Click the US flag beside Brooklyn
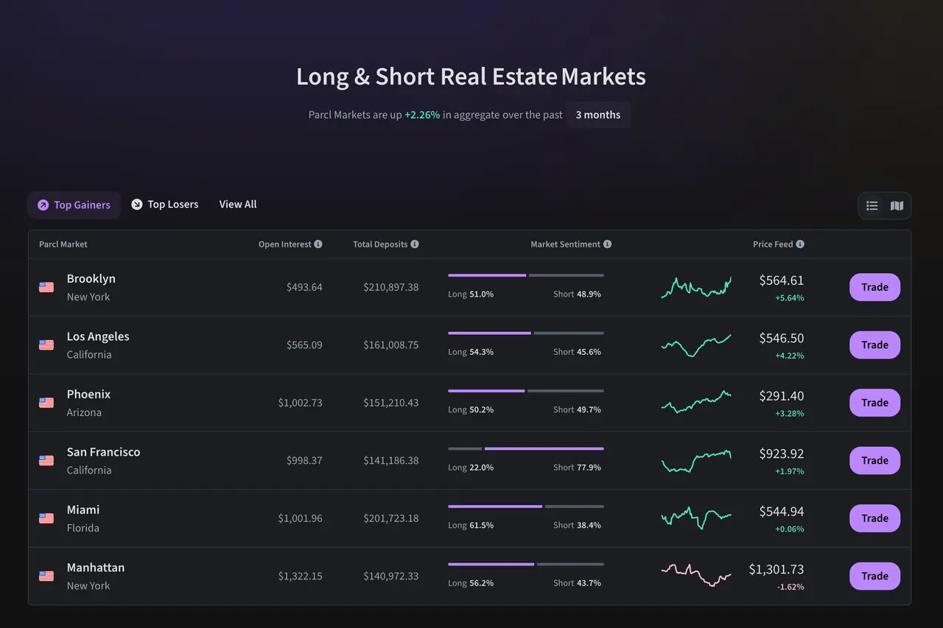 pos(46,287)
